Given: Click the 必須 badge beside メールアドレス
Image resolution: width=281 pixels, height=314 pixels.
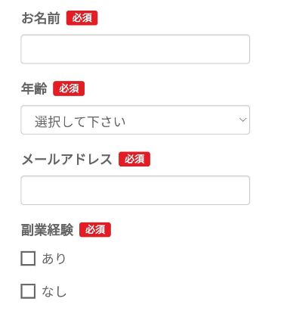Looking at the screenshot, I should (134, 159).
